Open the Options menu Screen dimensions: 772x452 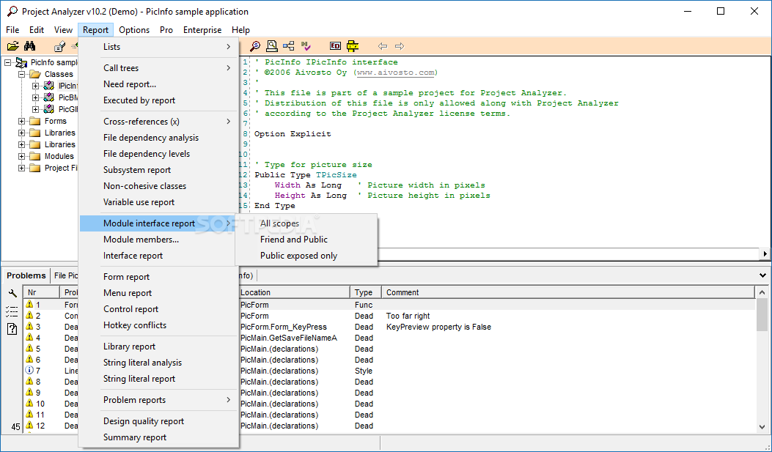[x=134, y=30]
